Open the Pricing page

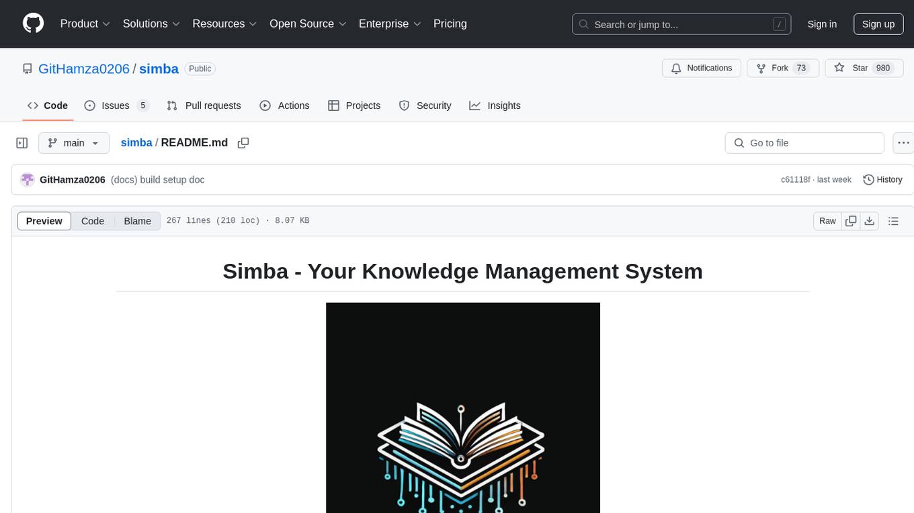pyautogui.click(x=450, y=24)
